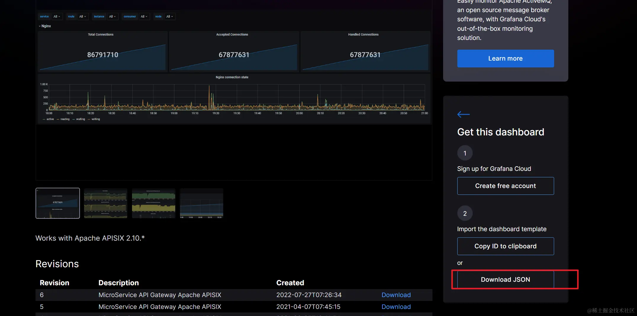The height and width of the screenshot is (316, 637).
Task: Click the Download JSON button
Action: [505, 279]
